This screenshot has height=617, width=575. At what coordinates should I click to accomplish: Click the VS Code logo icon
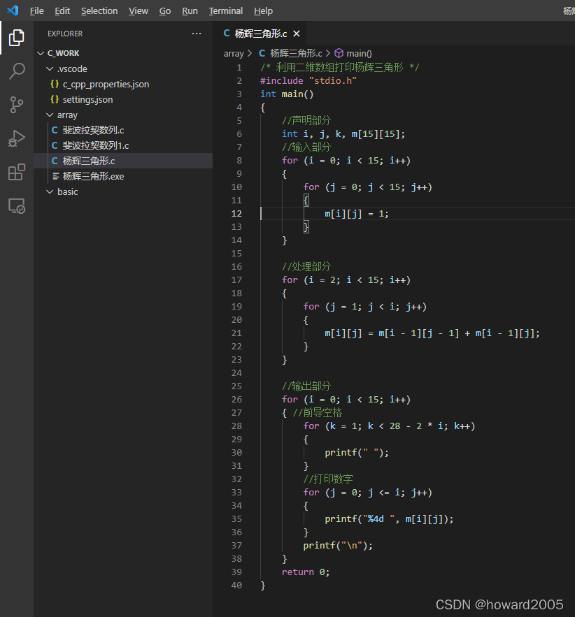[13, 10]
